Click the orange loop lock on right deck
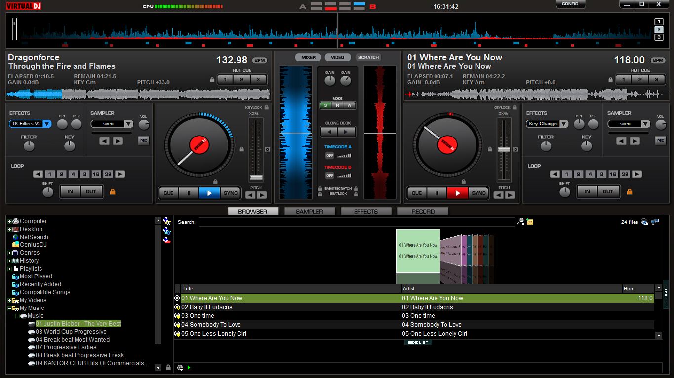 [x=630, y=192]
